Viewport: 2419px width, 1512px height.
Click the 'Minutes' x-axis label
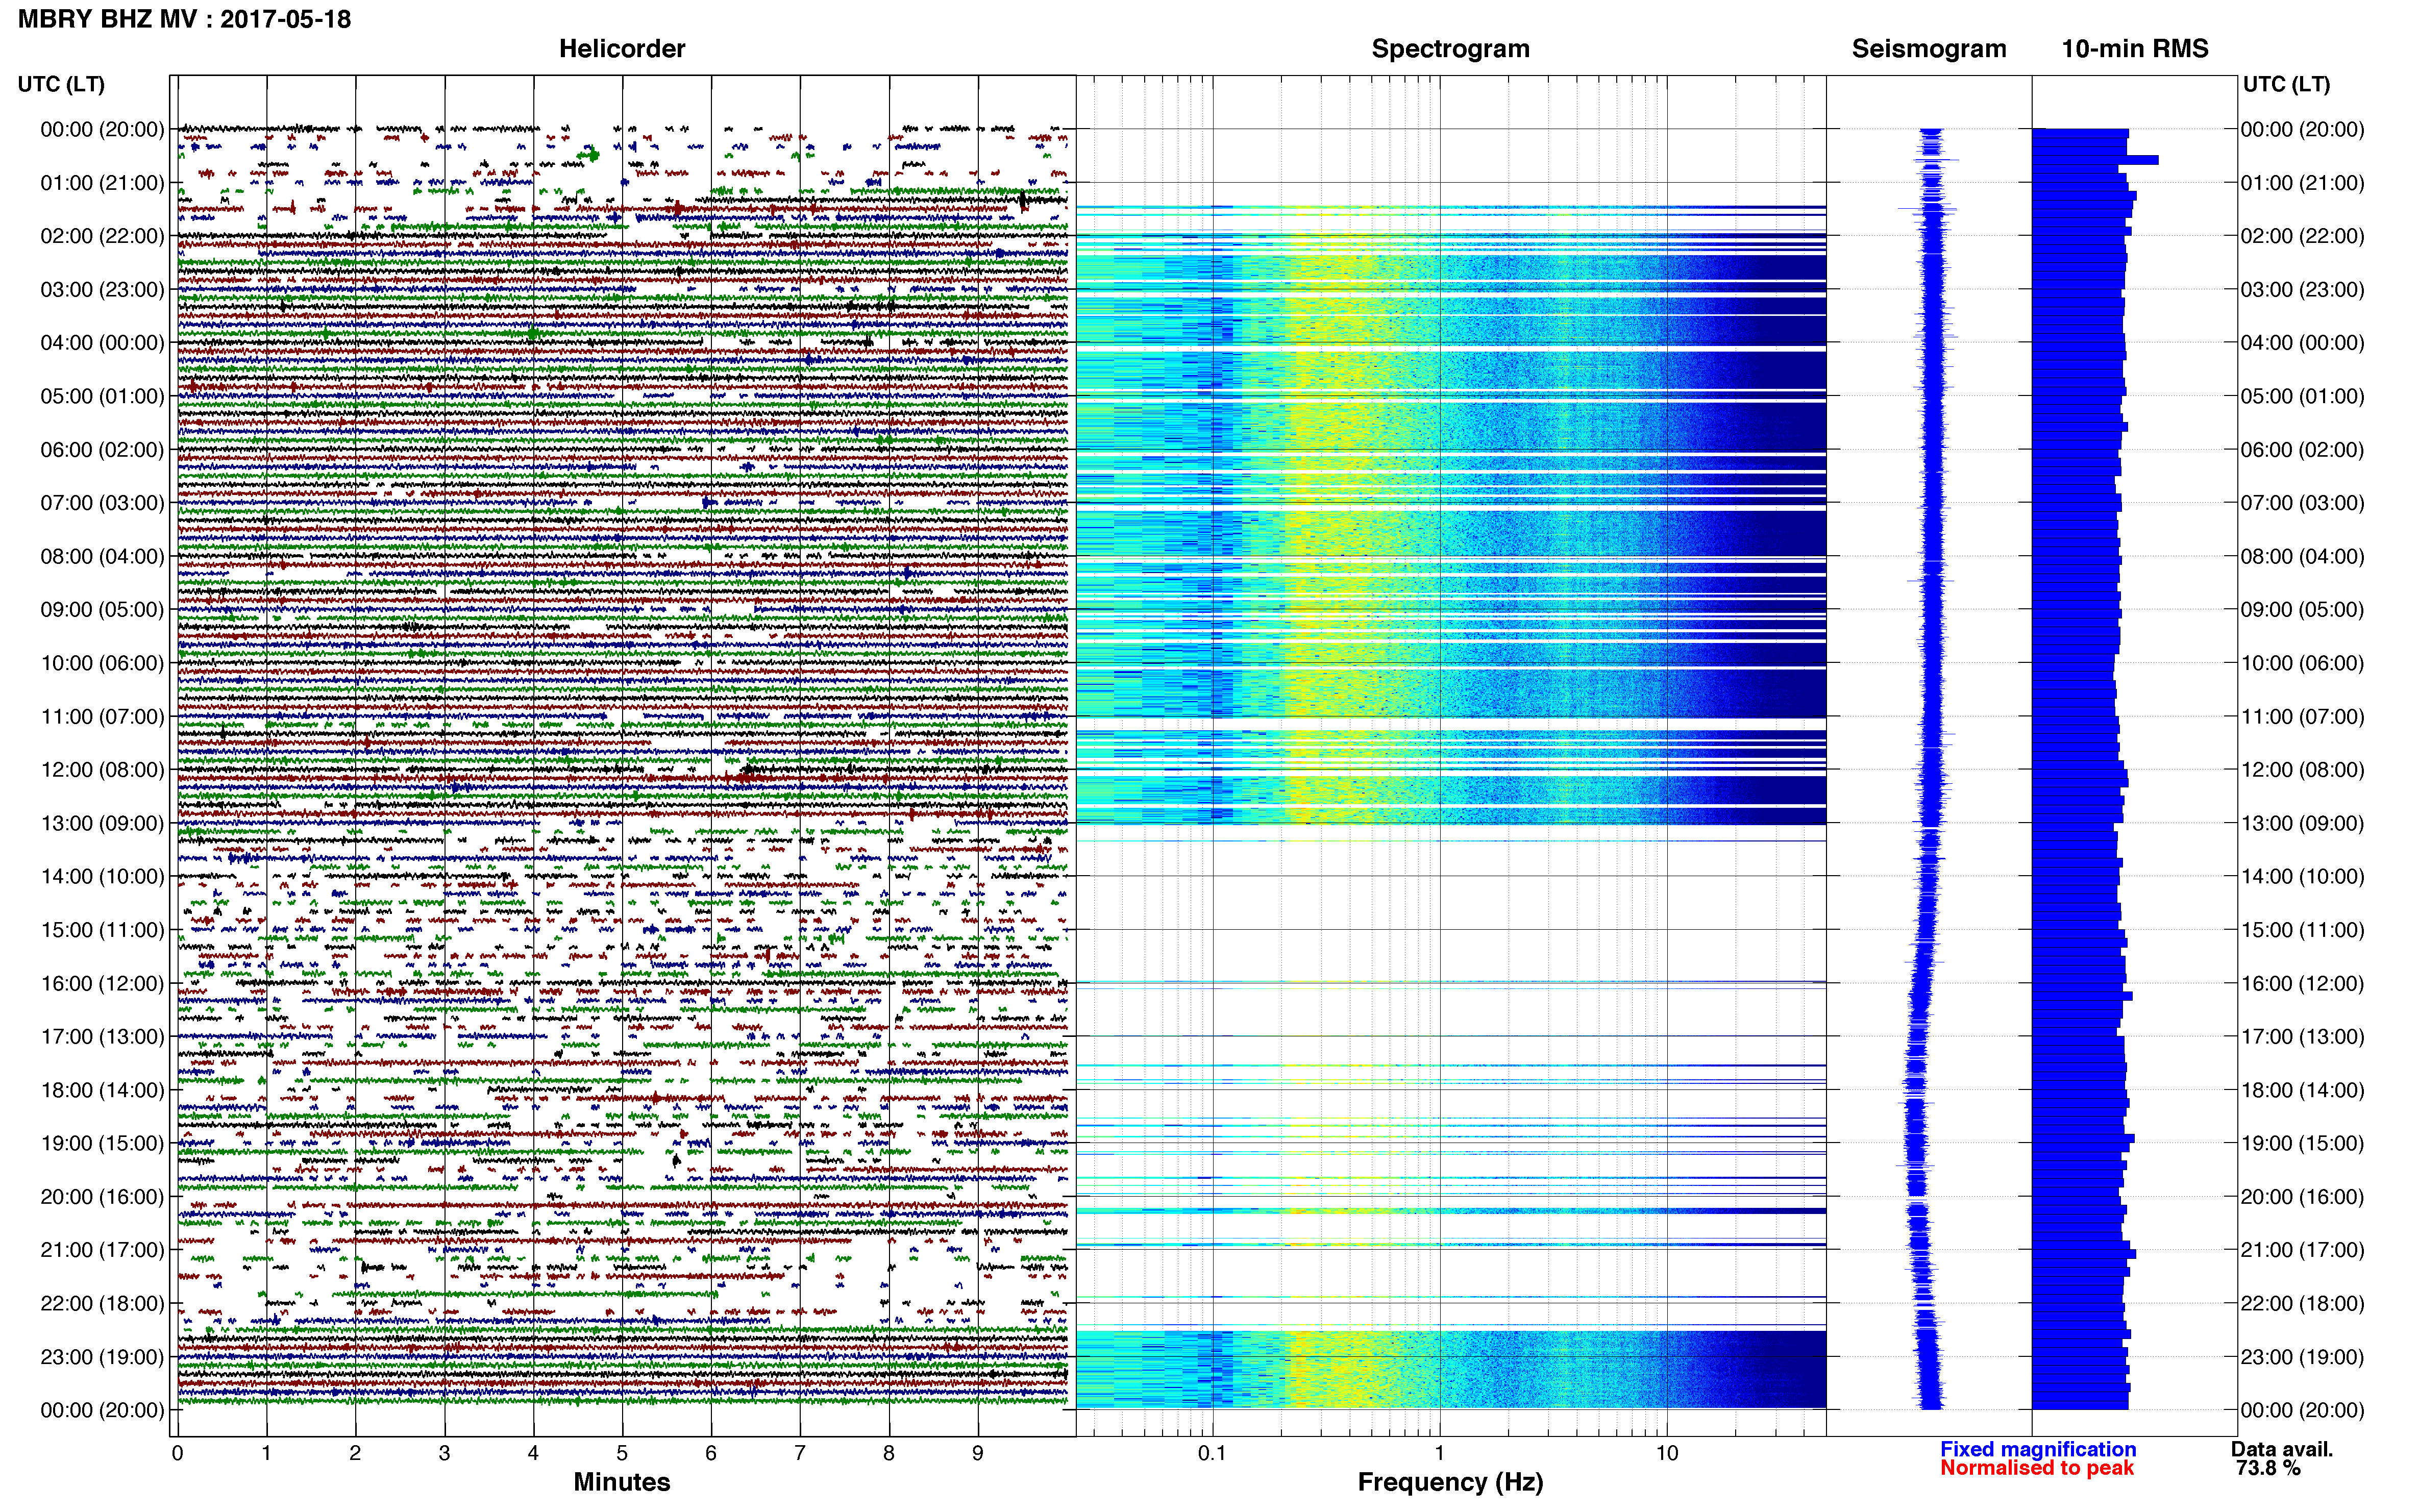click(621, 1482)
